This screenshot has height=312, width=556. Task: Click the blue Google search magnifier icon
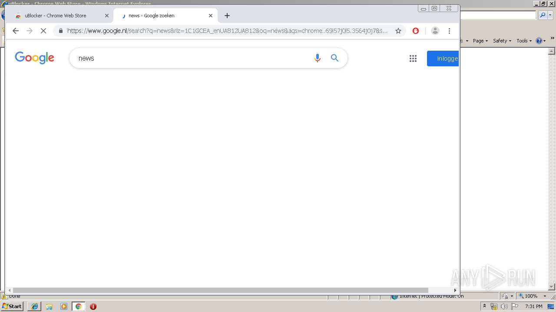click(334, 58)
